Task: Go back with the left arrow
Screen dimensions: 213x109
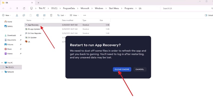Action: pos(4,8)
